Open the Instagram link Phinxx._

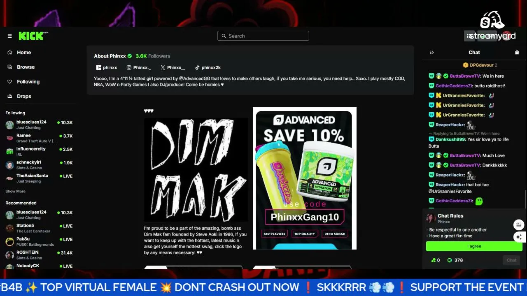pyautogui.click(x=138, y=67)
